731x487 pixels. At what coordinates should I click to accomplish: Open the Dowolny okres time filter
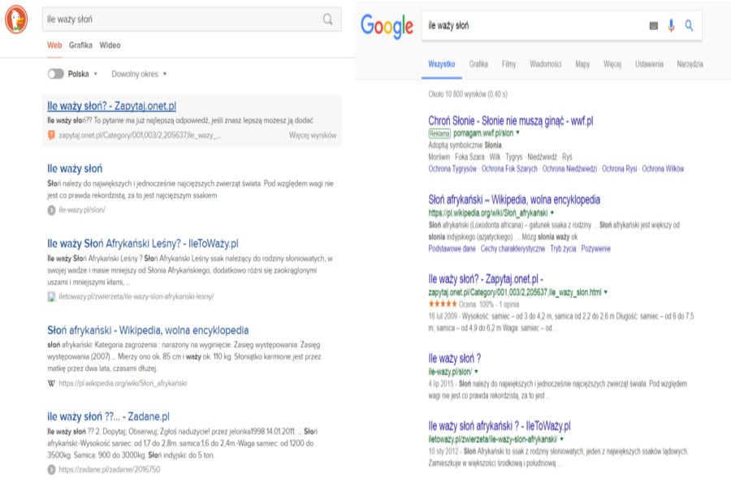pyautogui.click(x=139, y=74)
